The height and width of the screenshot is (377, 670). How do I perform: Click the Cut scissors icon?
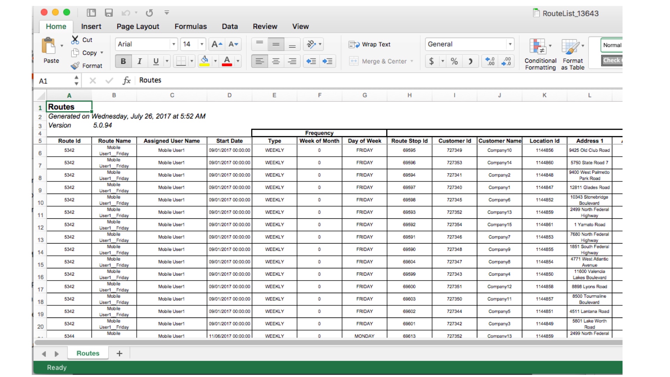(75, 40)
